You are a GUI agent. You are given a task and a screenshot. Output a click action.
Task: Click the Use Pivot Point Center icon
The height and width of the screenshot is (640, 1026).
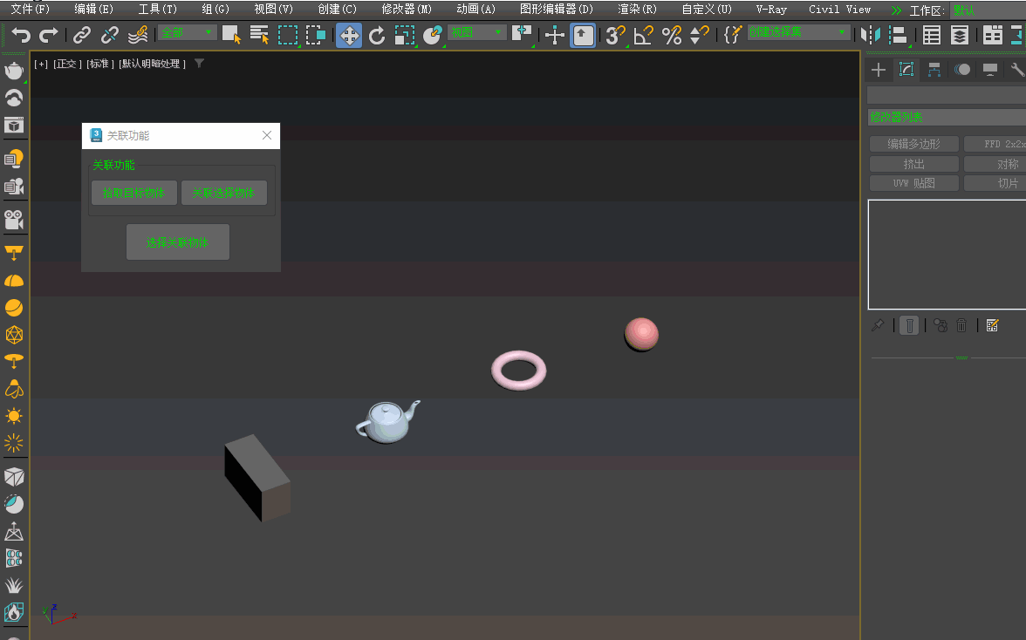(522, 35)
